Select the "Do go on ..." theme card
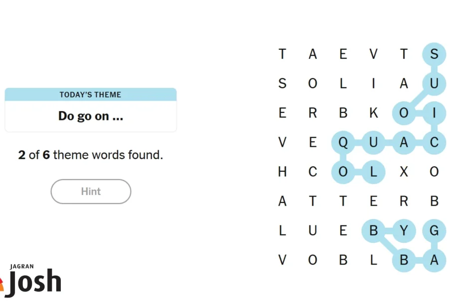This screenshot has width=451, height=305. coord(91,116)
